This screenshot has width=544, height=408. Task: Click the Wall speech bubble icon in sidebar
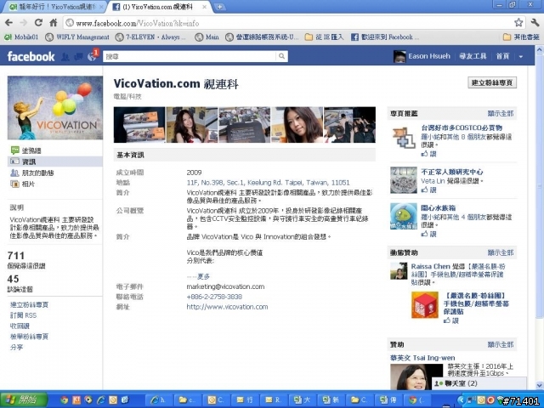(15, 150)
